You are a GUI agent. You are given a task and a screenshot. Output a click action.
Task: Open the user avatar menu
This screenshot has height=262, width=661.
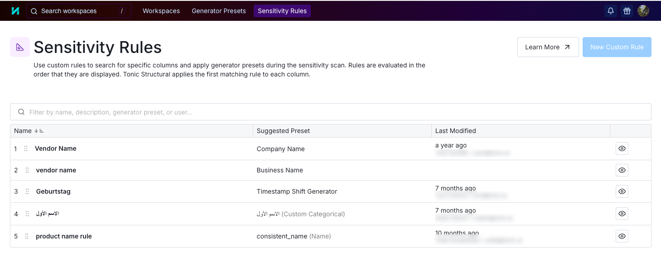[x=643, y=11]
